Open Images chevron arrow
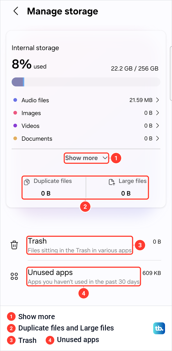 158,113
